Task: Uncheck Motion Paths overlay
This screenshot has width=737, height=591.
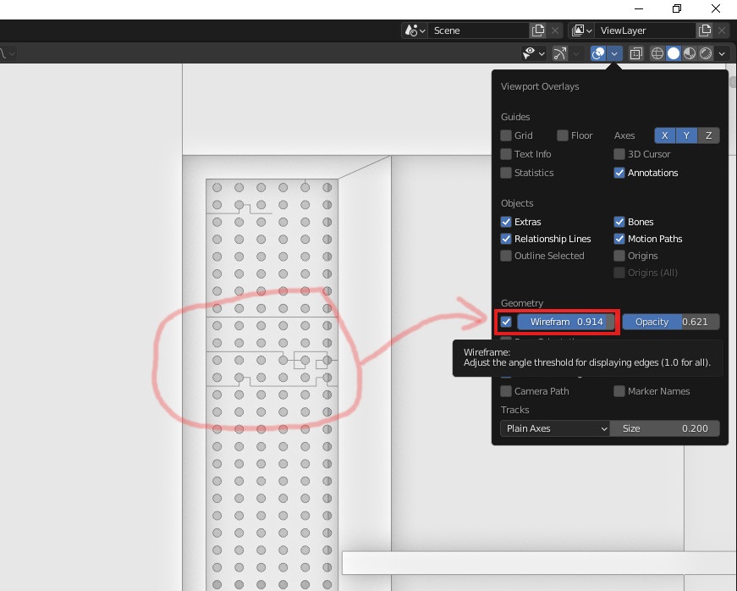Action: [619, 239]
